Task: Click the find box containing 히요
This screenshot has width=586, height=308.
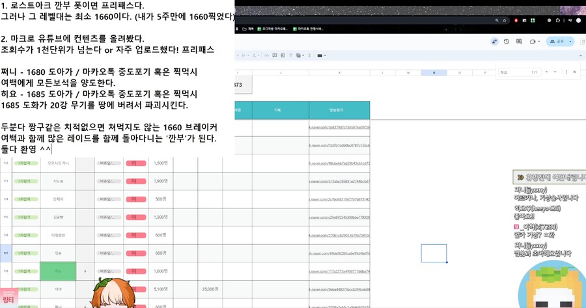Action: pos(520,72)
